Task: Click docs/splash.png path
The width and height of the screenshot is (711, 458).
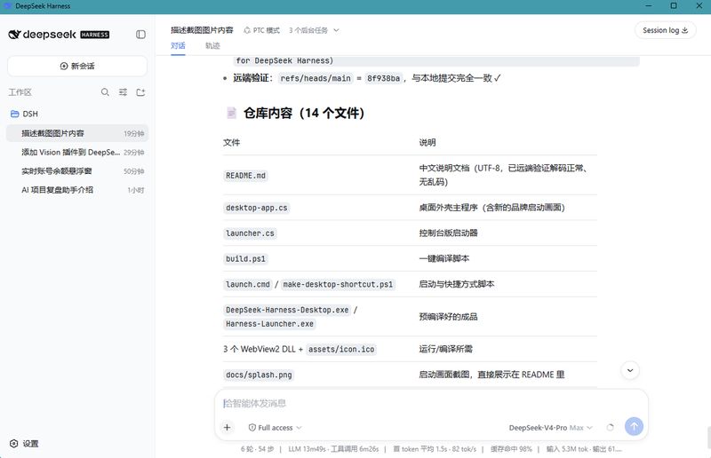Action: point(259,375)
